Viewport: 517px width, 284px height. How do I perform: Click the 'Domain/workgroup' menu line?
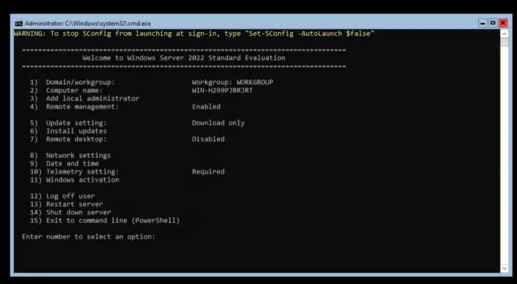152,82
